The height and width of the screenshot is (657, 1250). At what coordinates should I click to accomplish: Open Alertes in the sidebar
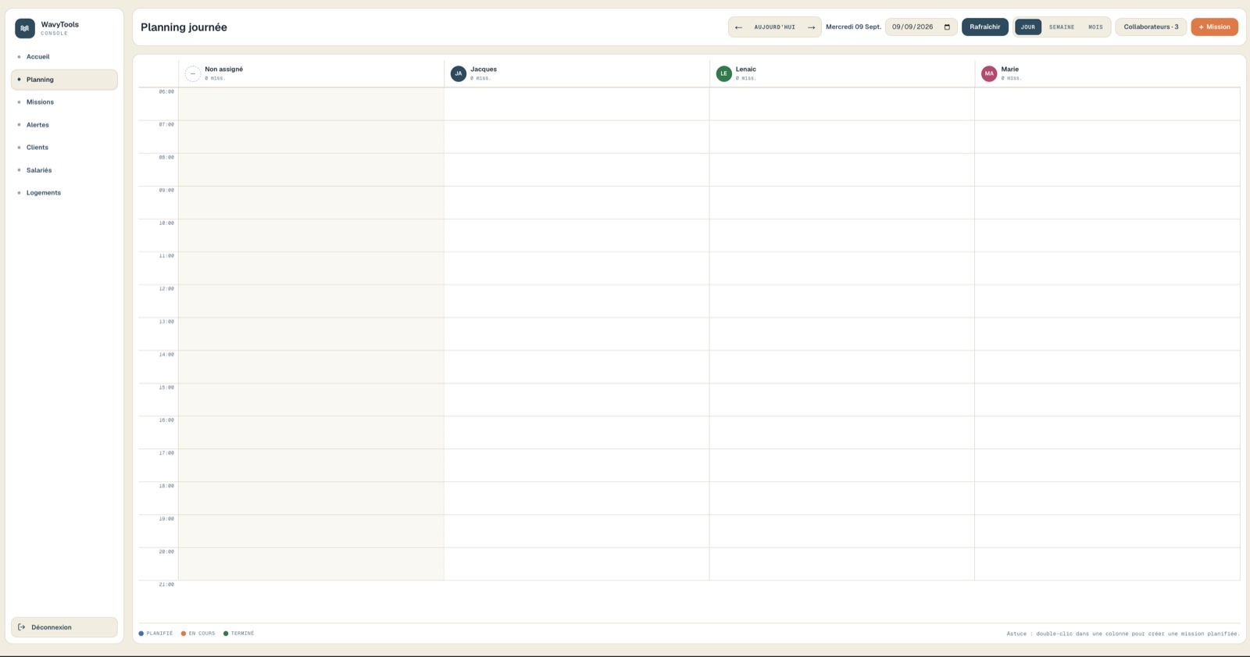click(x=64, y=125)
